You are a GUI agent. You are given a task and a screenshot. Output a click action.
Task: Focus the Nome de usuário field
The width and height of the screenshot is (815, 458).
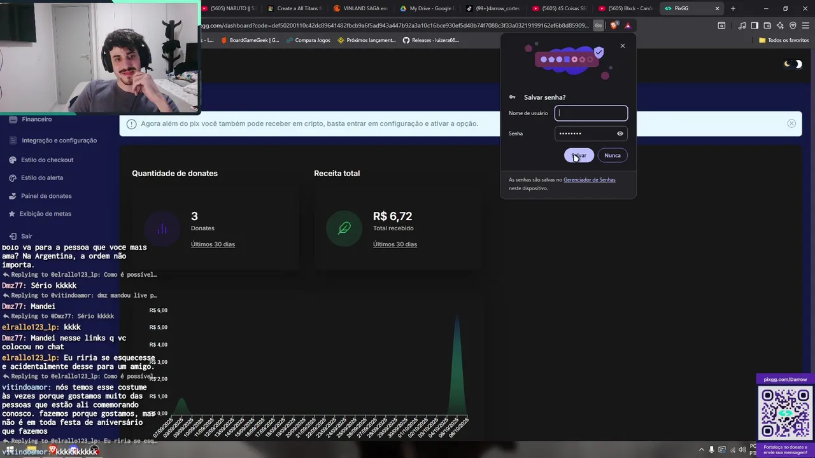(592, 113)
